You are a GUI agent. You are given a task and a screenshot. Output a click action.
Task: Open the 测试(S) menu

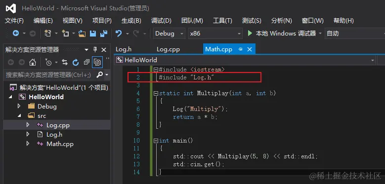pos(252,21)
